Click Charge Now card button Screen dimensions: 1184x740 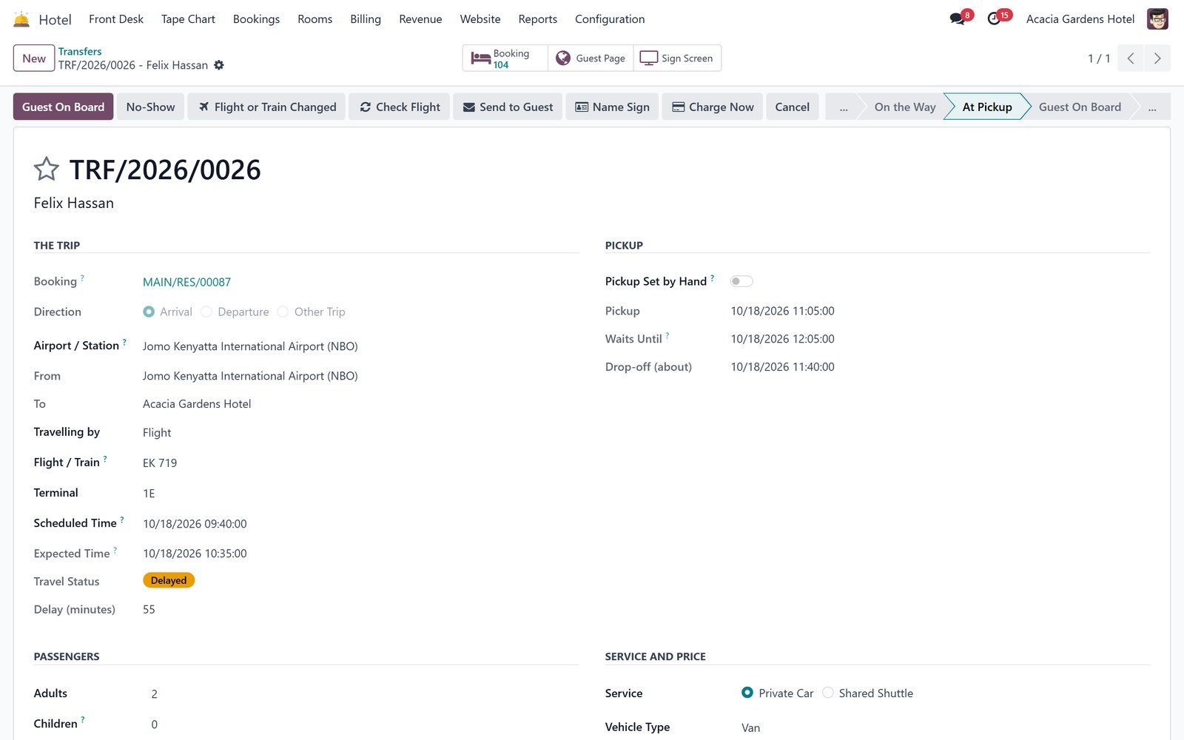tap(713, 107)
